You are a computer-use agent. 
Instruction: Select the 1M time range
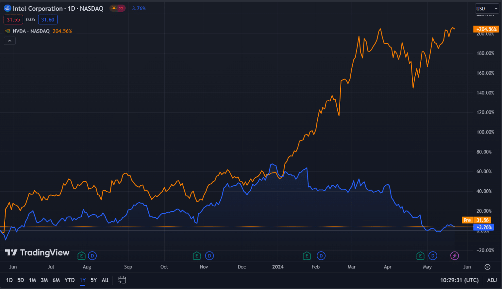32,280
